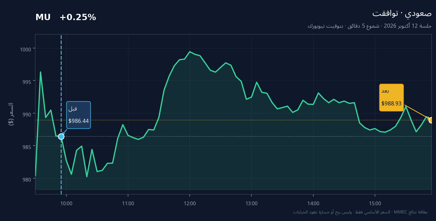Click the blue قبل $986.44 annotation box
The image size is (436, 221).
[x=78, y=115]
